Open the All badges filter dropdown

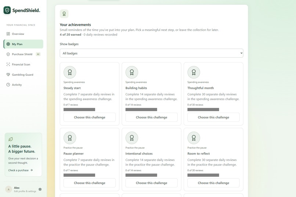(x=151, y=53)
